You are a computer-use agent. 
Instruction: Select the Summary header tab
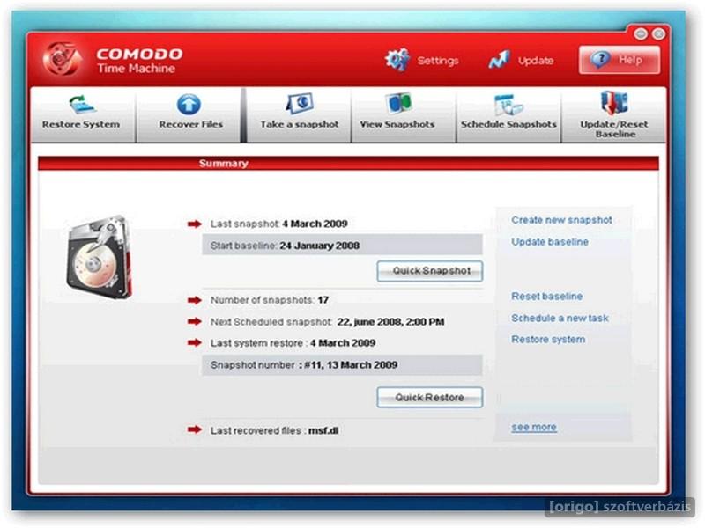(x=224, y=164)
